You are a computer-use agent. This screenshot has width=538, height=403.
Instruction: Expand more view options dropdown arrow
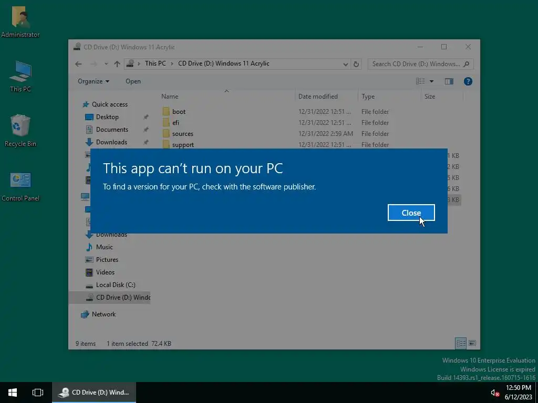tap(432, 81)
